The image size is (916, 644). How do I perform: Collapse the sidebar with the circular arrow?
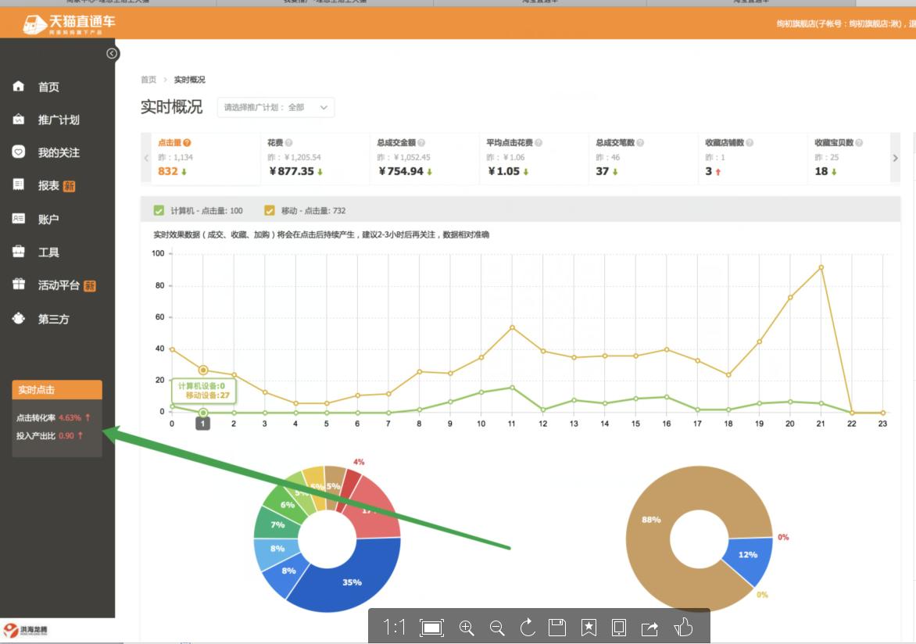click(112, 53)
